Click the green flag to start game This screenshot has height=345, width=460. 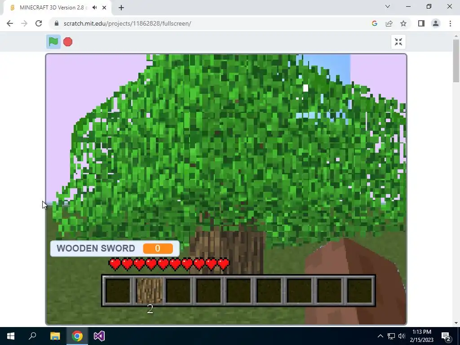[53, 42]
